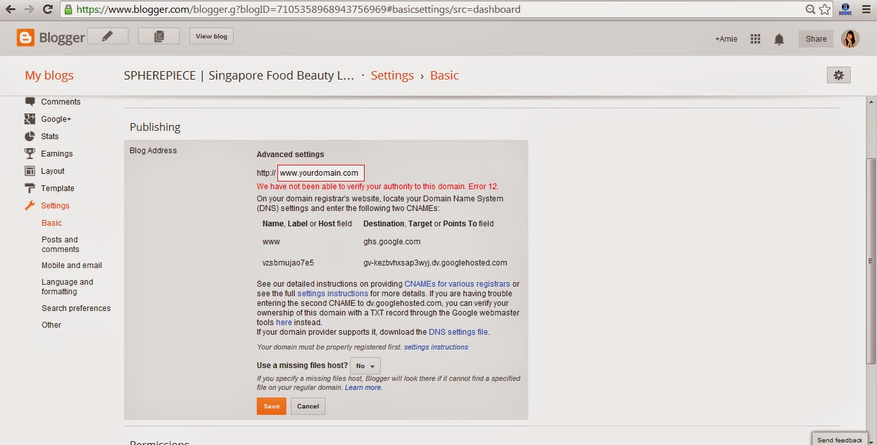The image size is (877, 445).
Task: Click the +Amie profile link
Action: (726, 38)
